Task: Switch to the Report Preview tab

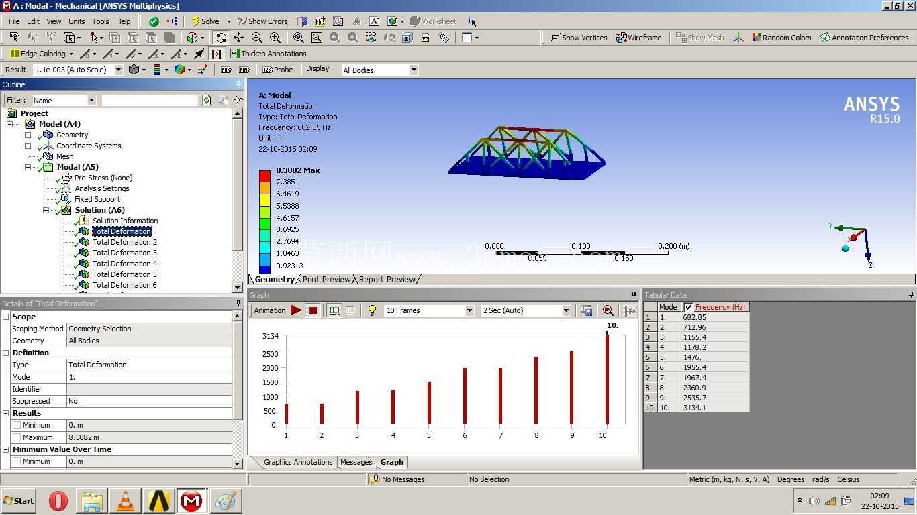Action: [x=387, y=279]
